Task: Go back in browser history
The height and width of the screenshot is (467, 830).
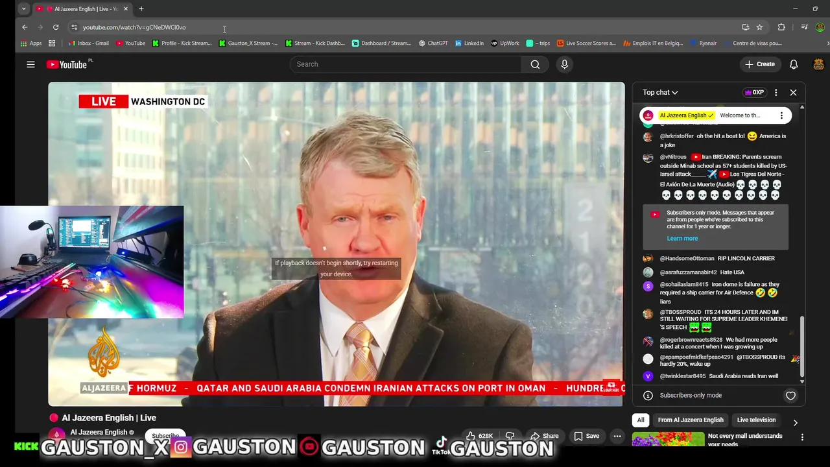Action: click(25, 27)
